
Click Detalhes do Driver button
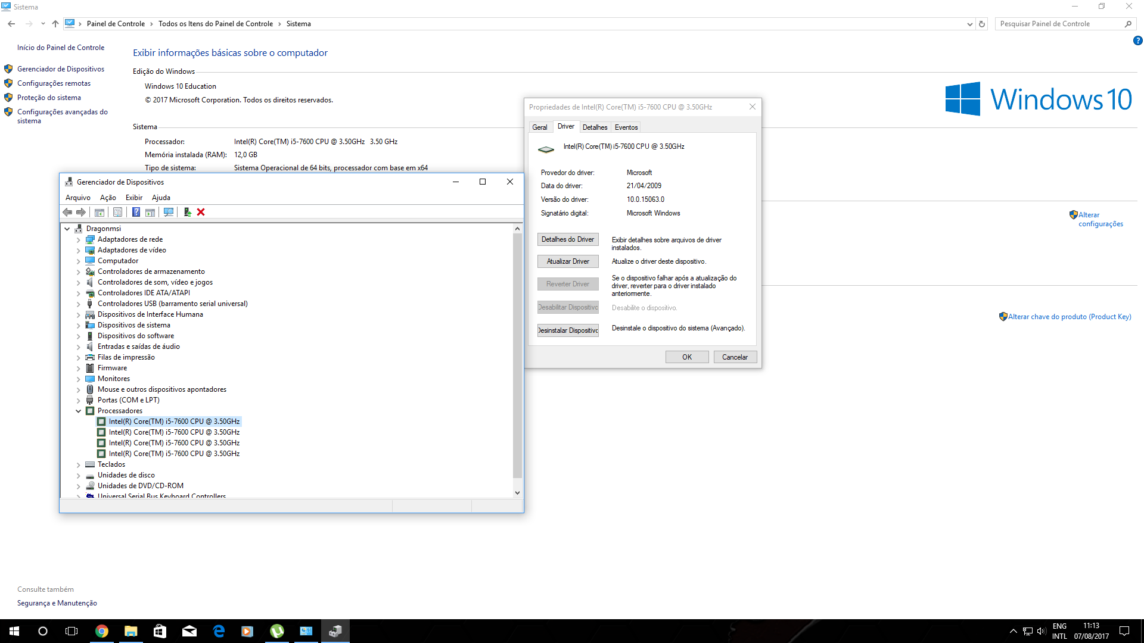(x=568, y=239)
